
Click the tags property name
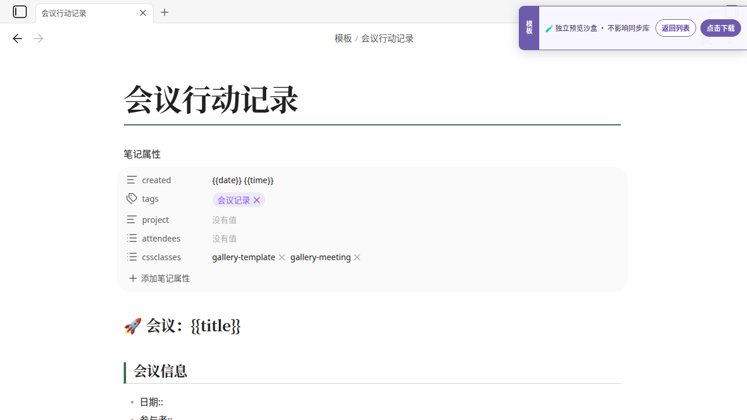pyautogui.click(x=150, y=198)
